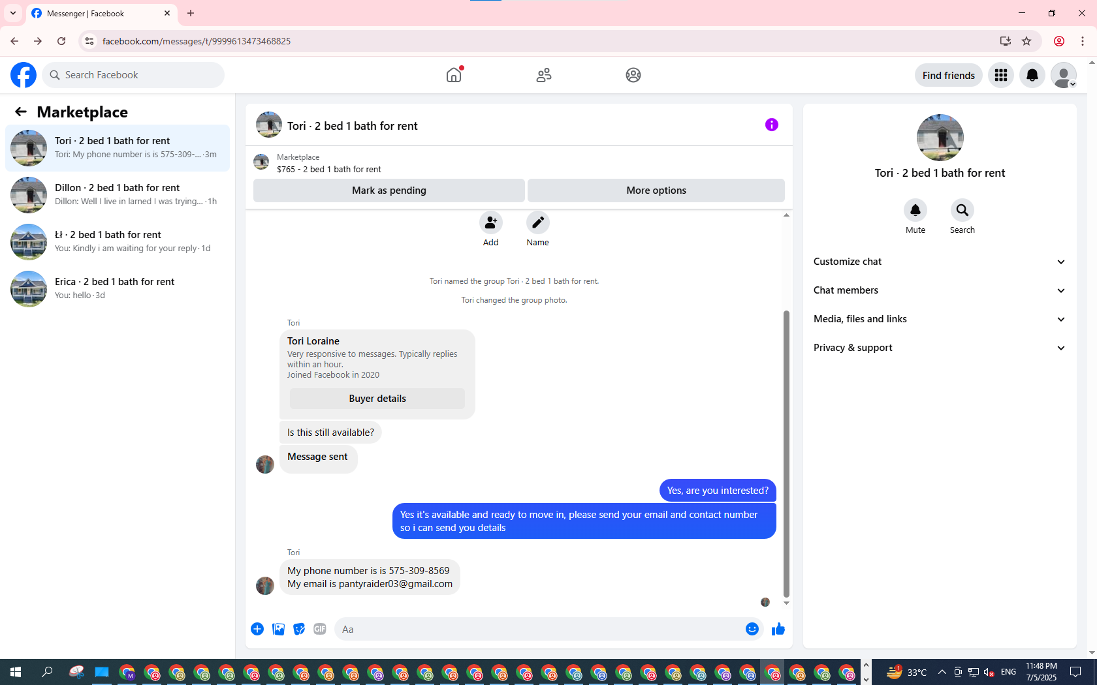This screenshot has height=685, width=1097.
Task: Open $765 - 2 bed 1 bath listing link
Action: click(x=329, y=169)
